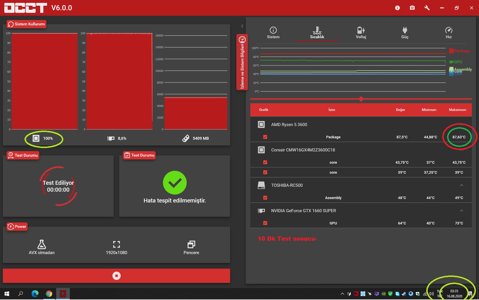Open the Wi-Fi network tray icon
The image size is (479, 300).
tap(425, 294)
